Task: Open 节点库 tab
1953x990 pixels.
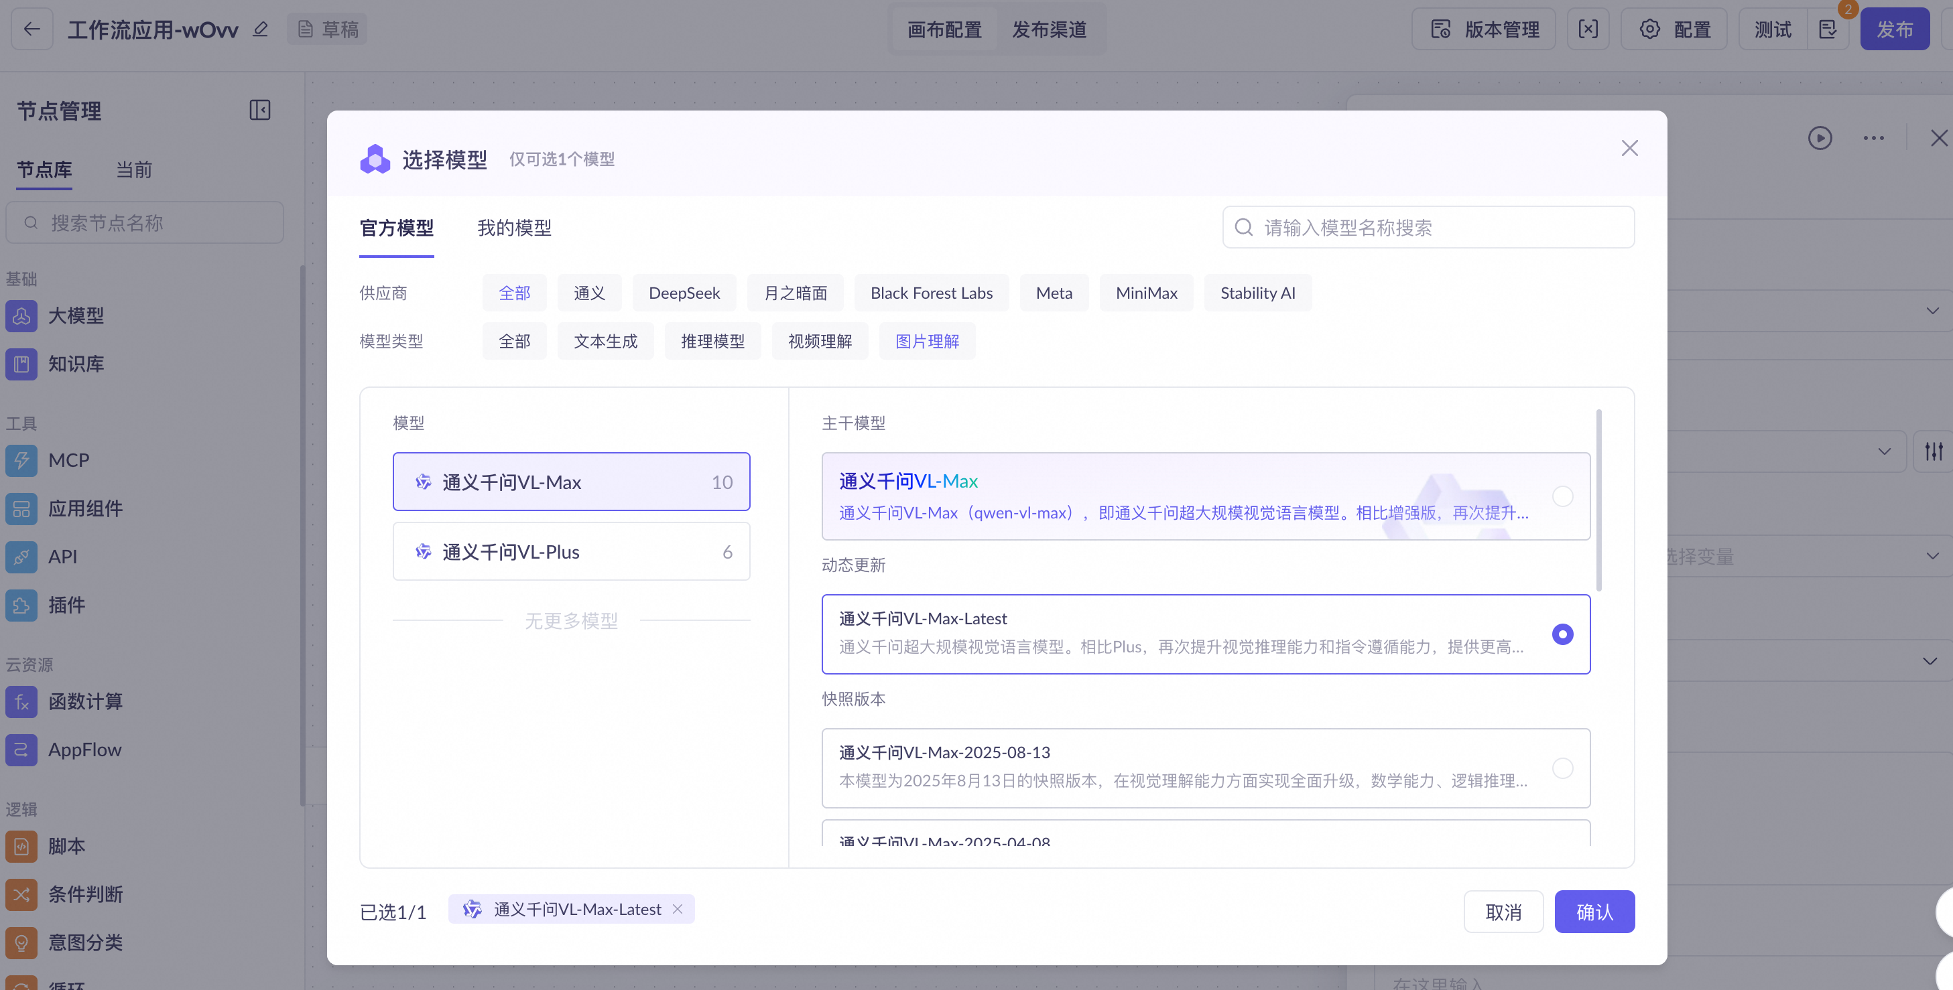Action: (44, 169)
